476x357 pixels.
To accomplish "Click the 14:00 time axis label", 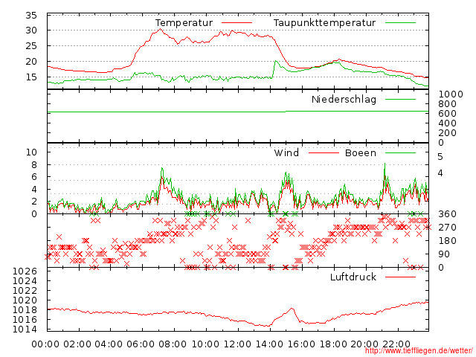I will 269,344.
